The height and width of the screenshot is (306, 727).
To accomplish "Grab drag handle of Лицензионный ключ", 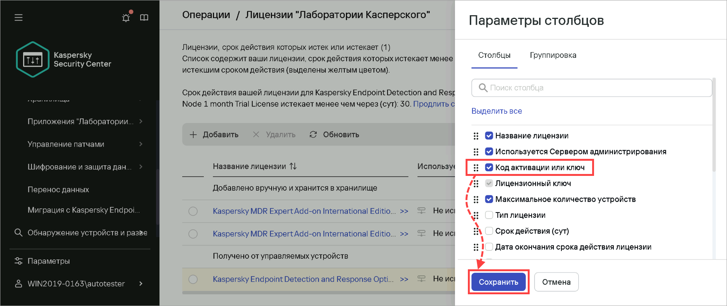I will [476, 183].
